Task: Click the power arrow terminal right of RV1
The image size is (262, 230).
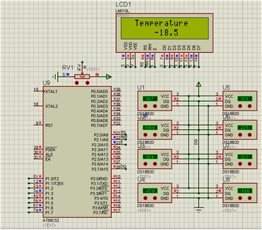Action: tap(108, 77)
